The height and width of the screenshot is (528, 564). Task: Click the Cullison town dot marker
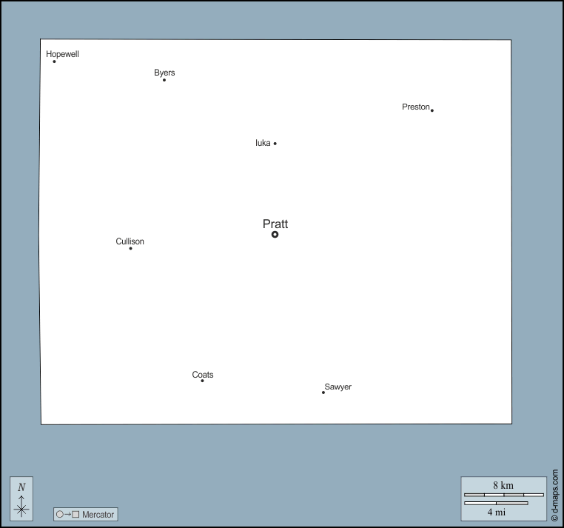(x=131, y=248)
